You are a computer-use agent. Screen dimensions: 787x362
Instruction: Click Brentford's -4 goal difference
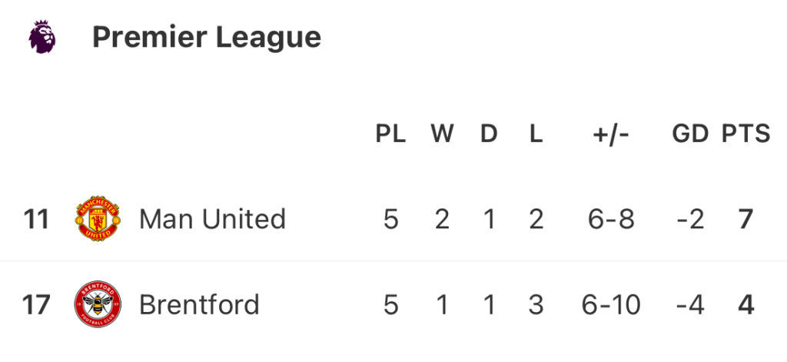click(x=689, y=304)
